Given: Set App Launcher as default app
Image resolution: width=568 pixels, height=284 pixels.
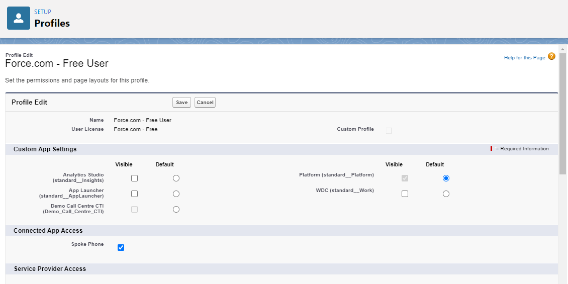Looking at the screenshot, I should [176, 194].
